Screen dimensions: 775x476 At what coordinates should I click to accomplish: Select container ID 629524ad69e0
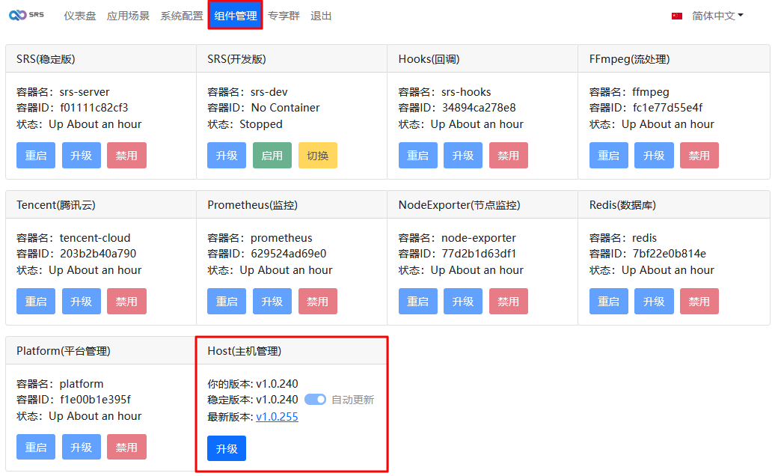pos(289,254)
